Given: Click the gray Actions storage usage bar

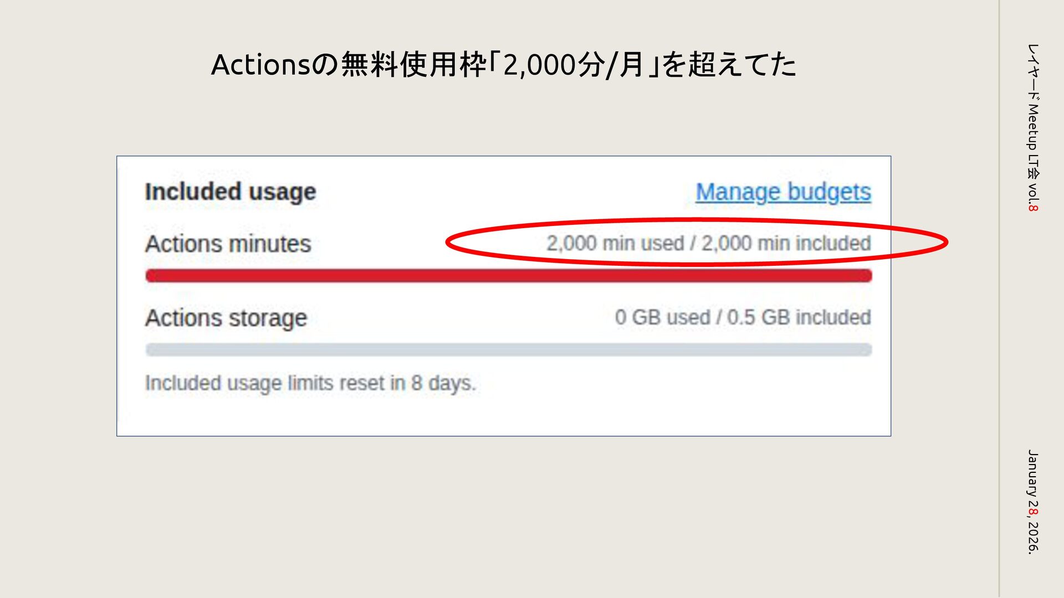Looking at the screenshot, I should [x=508, y=350].
